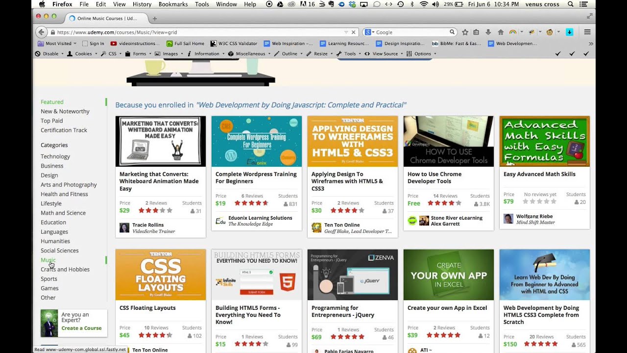Open the Apple menu
The height and width of the screenshot is (353, 627).
pyautogui.click(x=42, y=4)
